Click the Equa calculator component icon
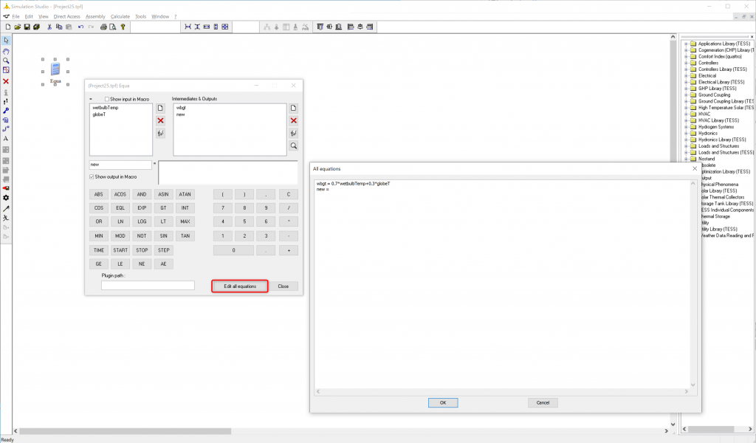 click(55, 69)
